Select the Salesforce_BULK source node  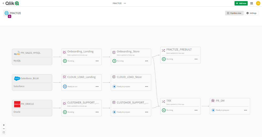pyautogui.click(x=32, y=82)
